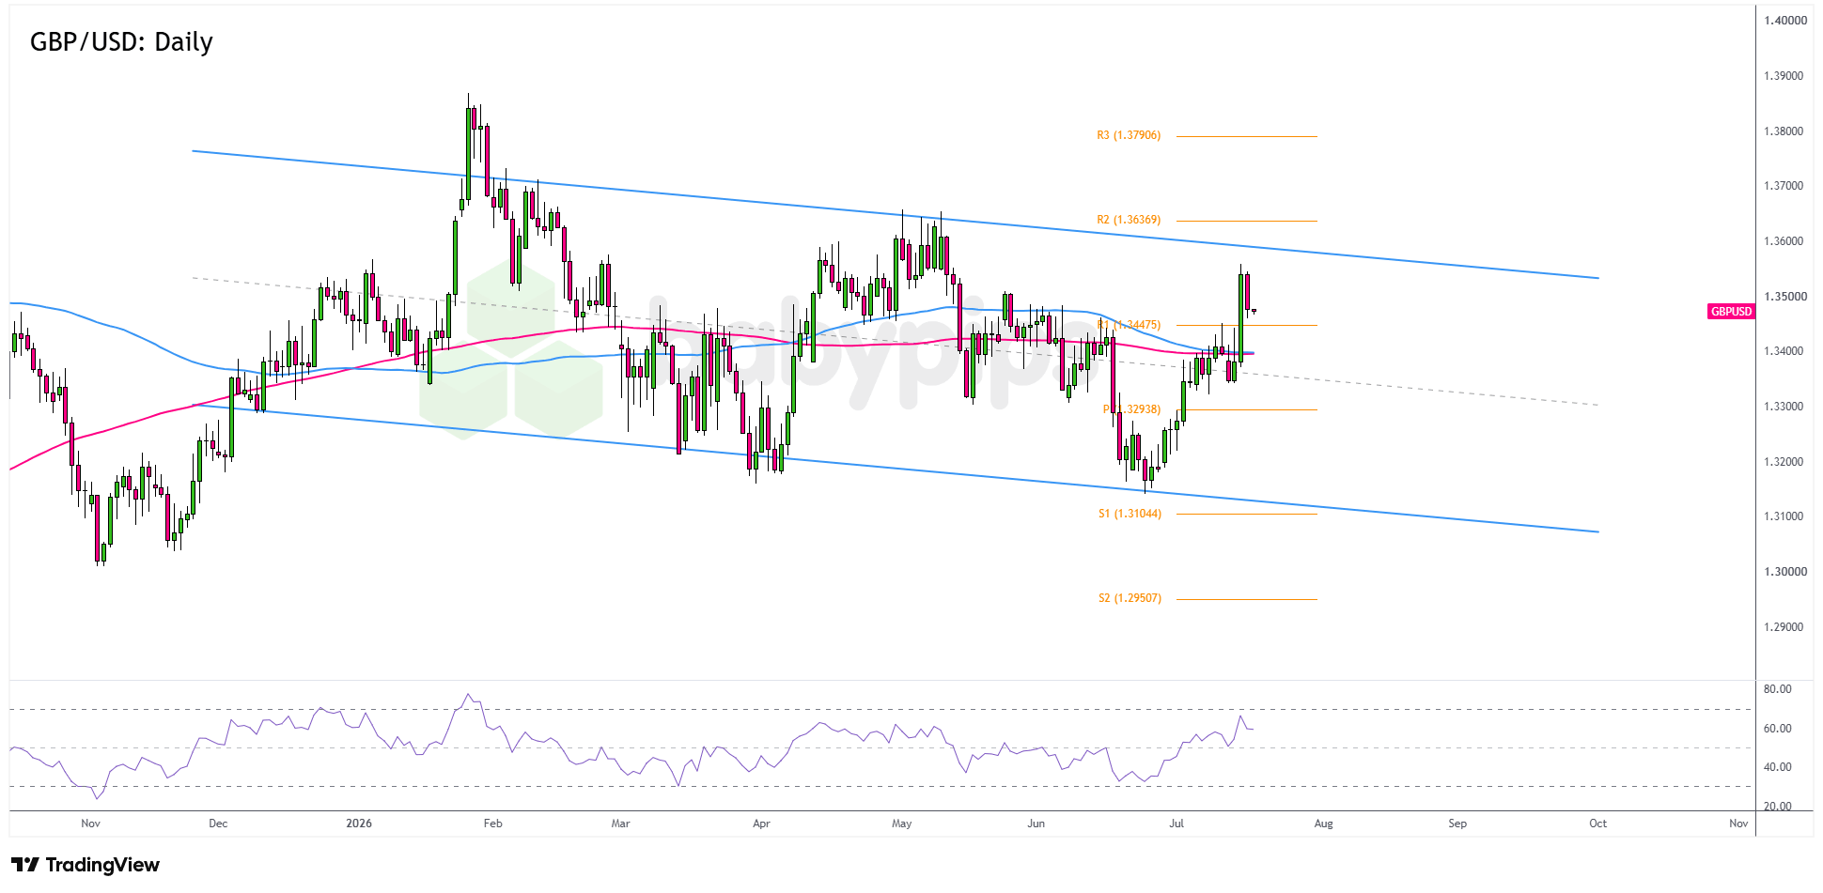Click the Mar label on time axis
This screenshot has width=1823, height=893.
coord(621,824)
